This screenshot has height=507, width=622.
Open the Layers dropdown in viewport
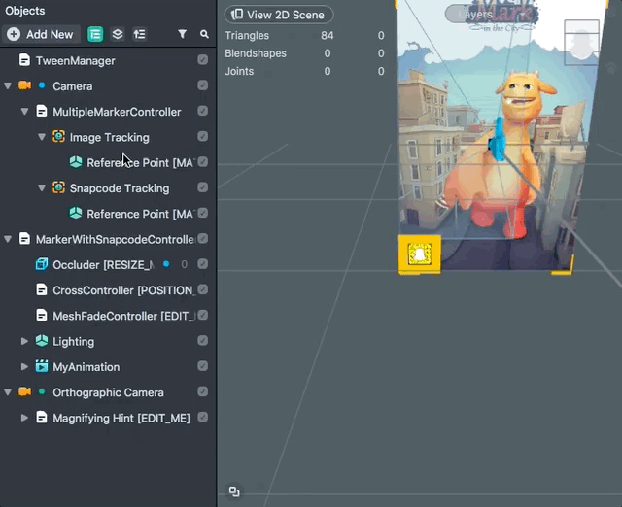tap(474, 15)
